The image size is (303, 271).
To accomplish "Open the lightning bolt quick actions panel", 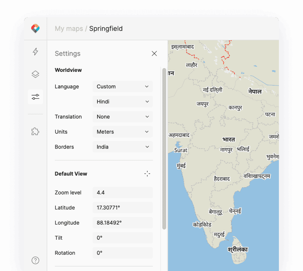I will [35, 52].
